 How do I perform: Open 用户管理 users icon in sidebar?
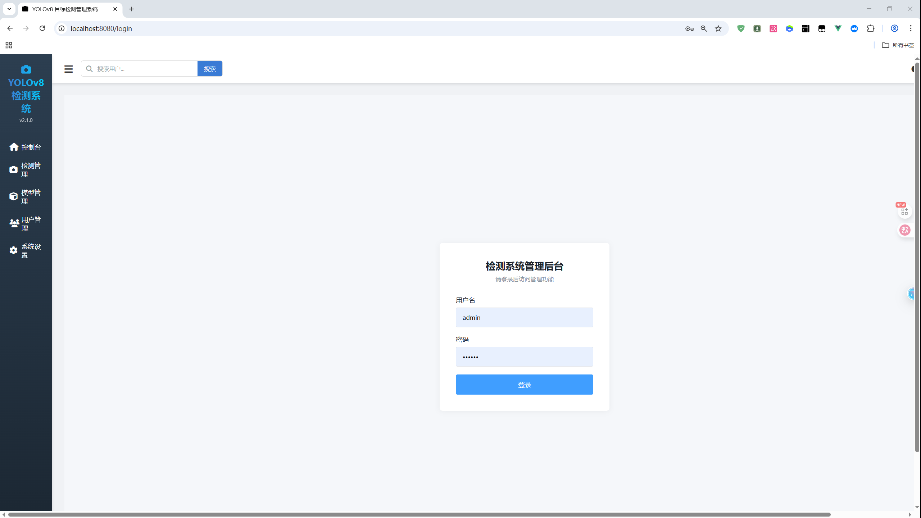14,223
